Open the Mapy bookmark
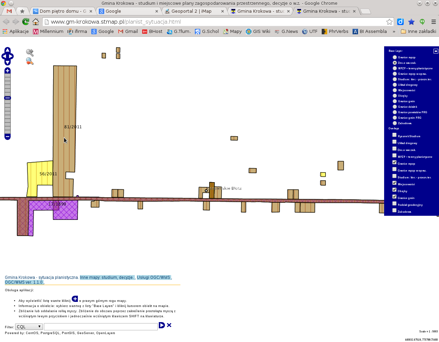The width and height of the screenshot is (439, 342). click(232, 31)
